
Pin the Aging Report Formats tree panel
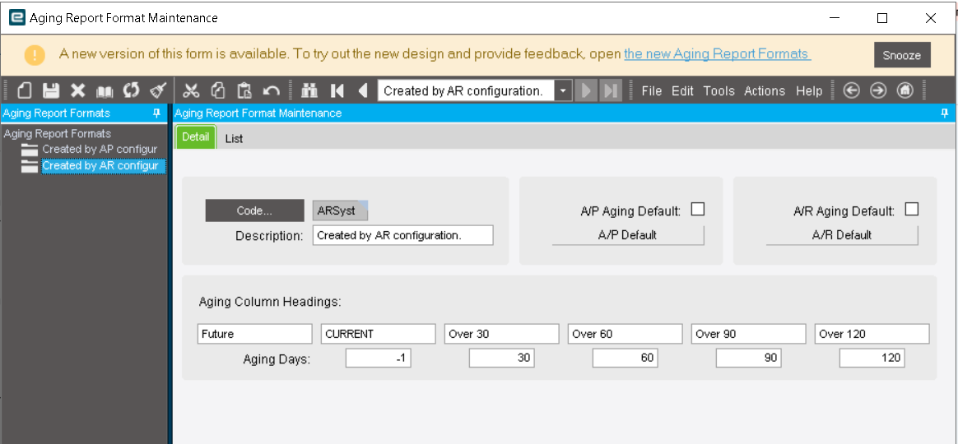(x=157, y=113)
